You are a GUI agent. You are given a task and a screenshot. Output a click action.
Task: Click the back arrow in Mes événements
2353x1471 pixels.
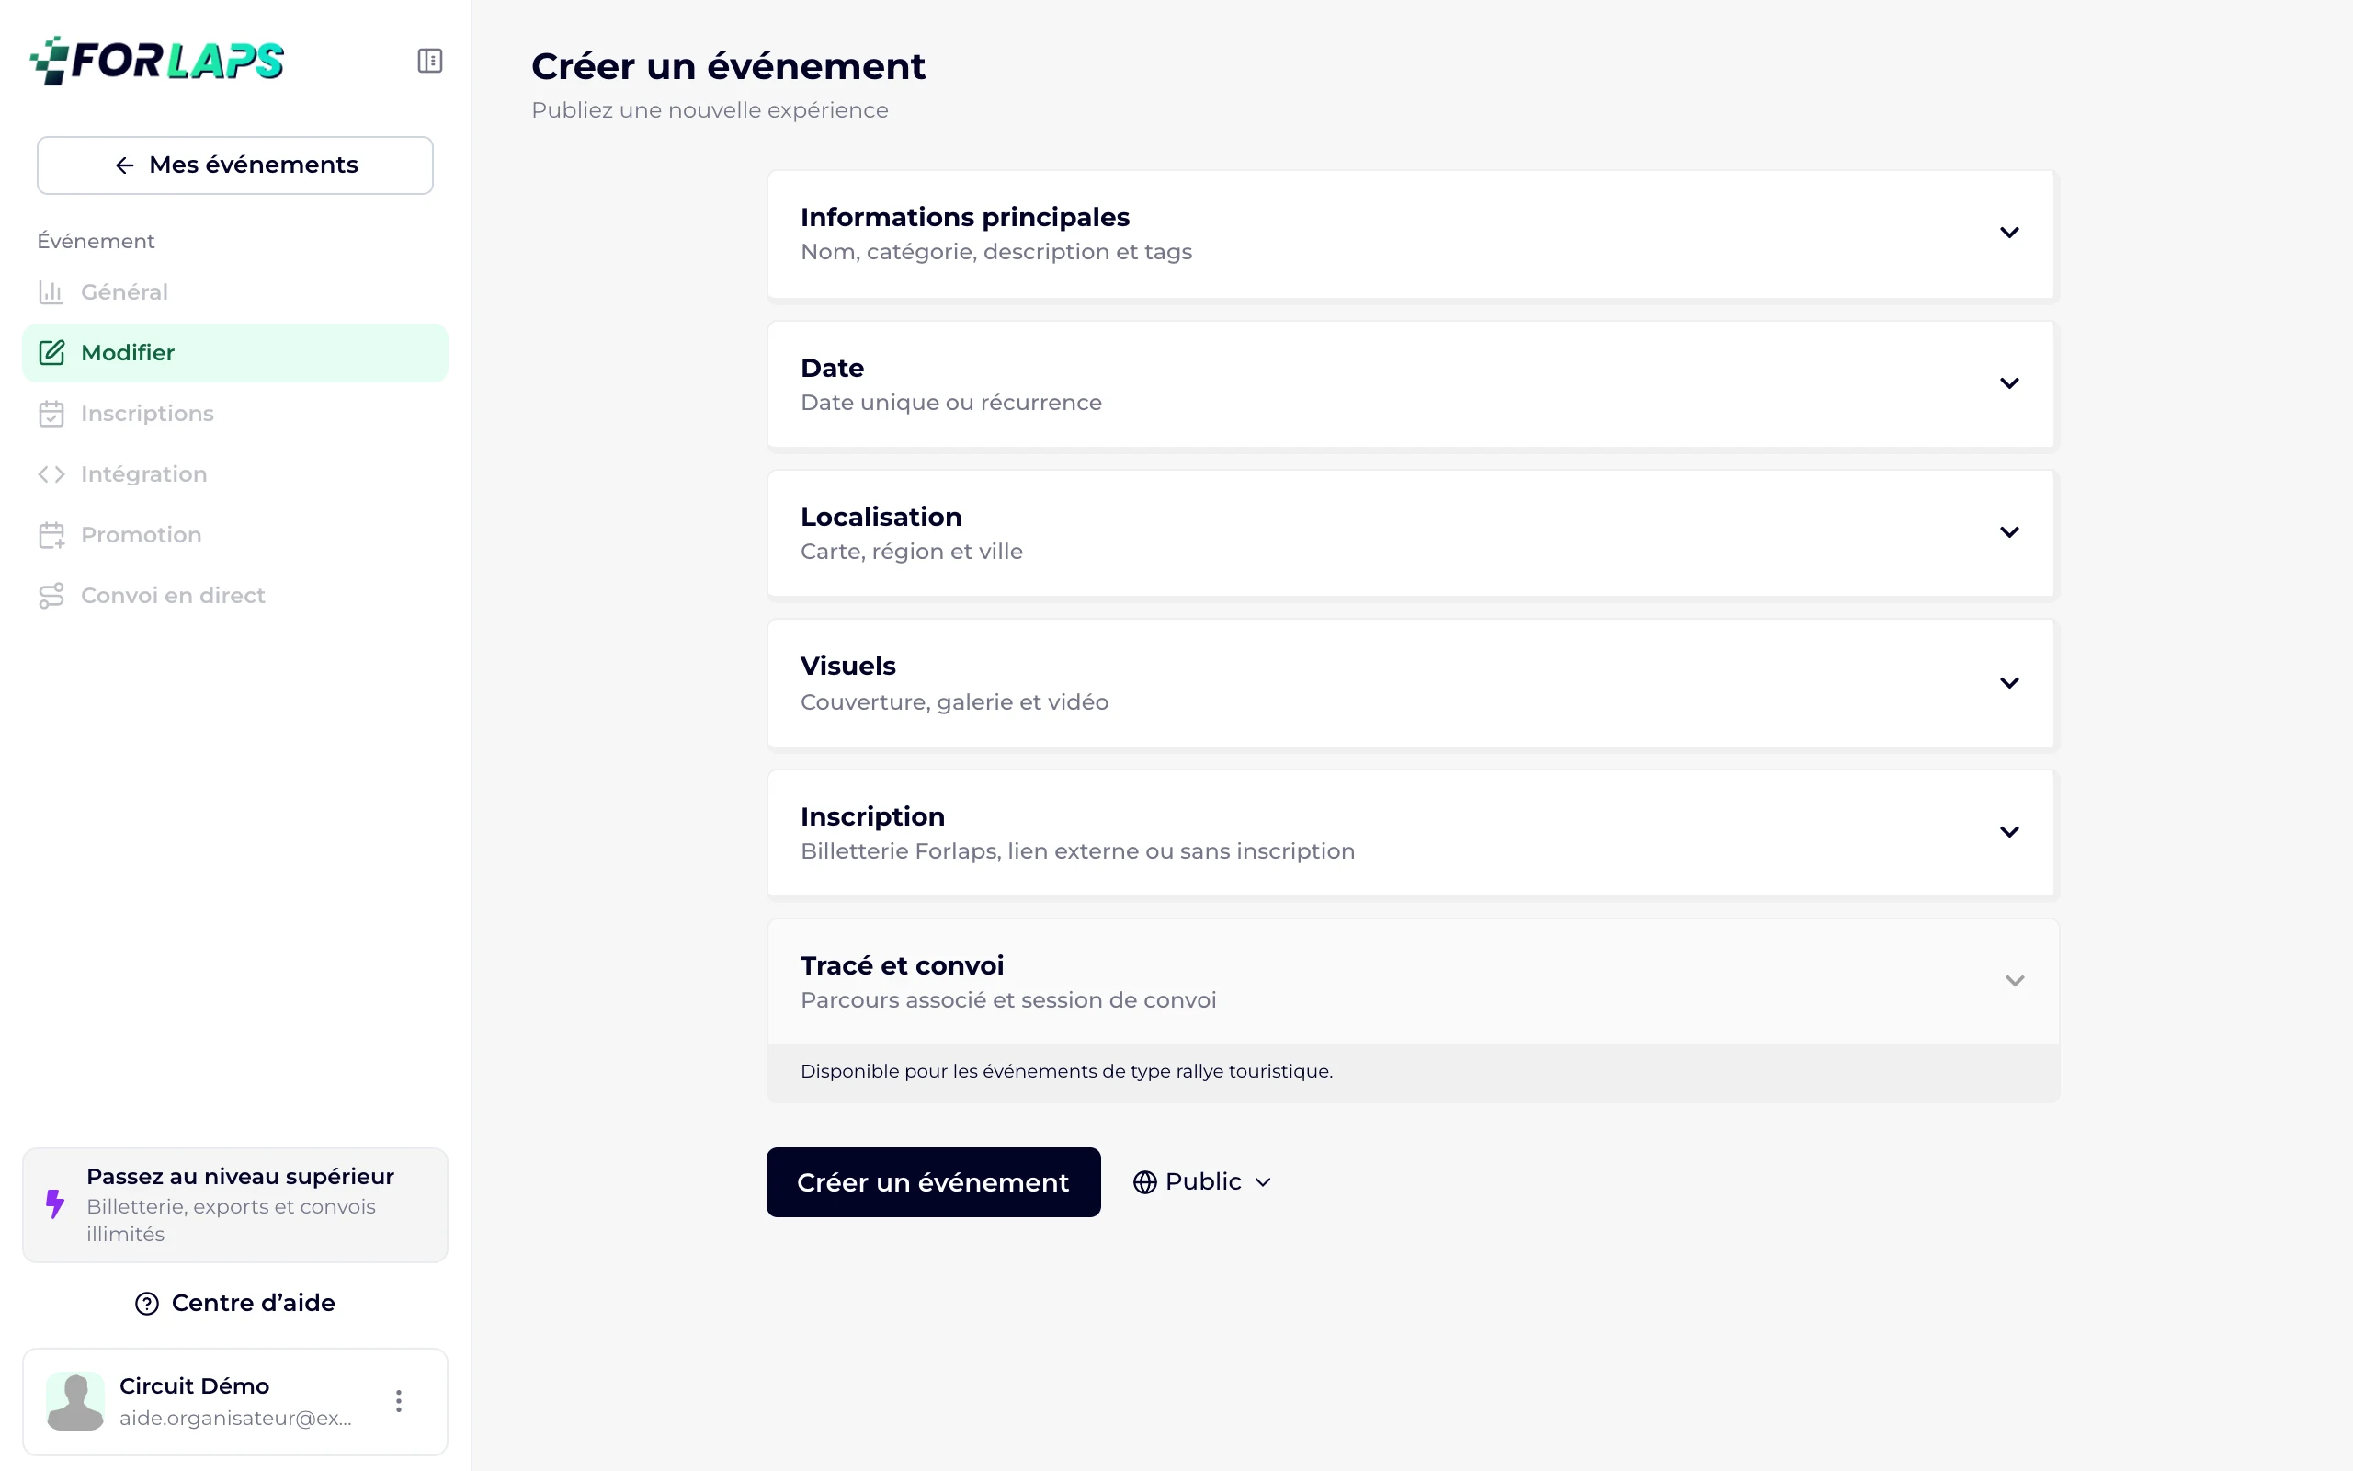pos(124,165)
